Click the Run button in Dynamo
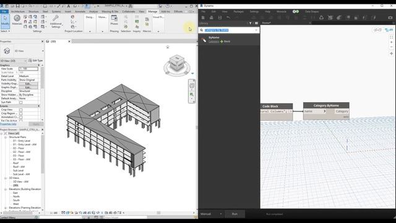The height and width of the screenshot is (223, 396). point(235,214)
